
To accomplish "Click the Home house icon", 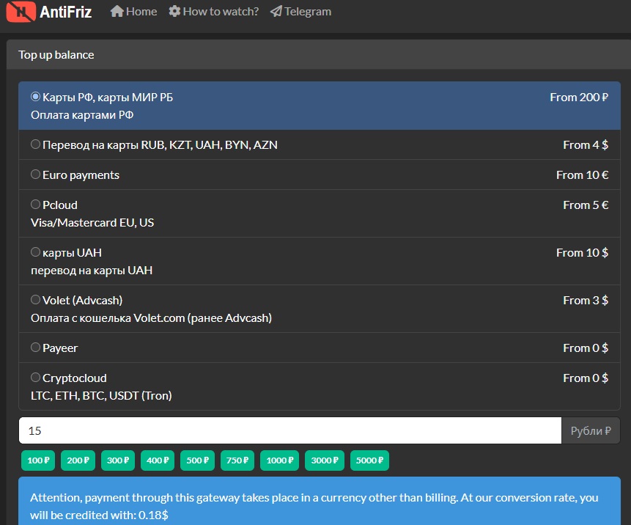I will (x=117, y=11).
